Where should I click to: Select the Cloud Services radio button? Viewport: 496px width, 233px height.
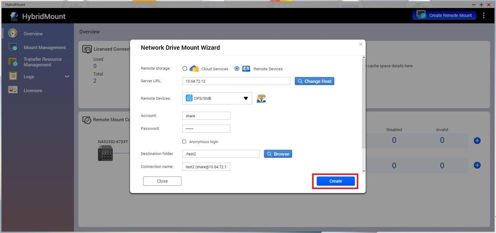click(x=185, y=68)
